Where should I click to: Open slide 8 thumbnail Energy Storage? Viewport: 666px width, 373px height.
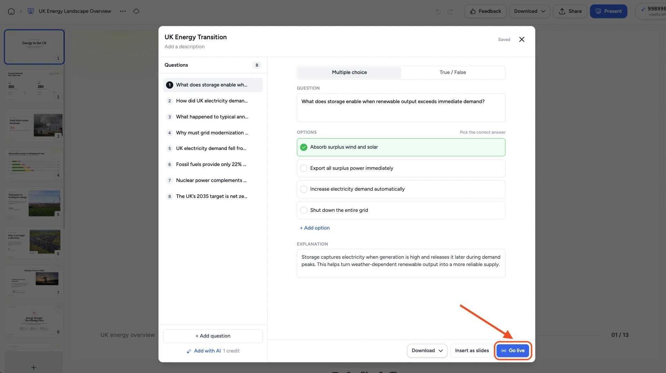pos(34,321)
